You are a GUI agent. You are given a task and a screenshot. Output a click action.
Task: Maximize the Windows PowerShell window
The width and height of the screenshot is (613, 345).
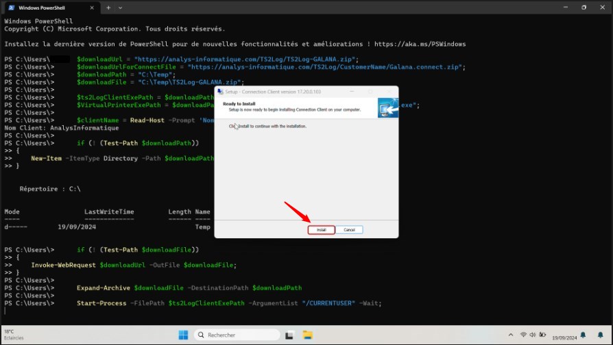click(x=584, y=7)
